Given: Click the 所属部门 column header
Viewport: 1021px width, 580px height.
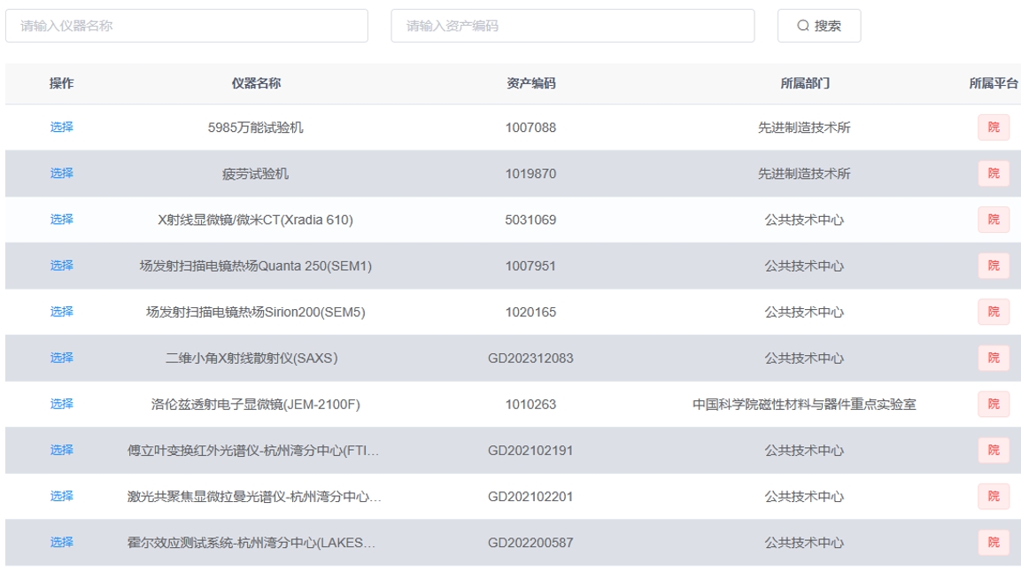Looking at the screenshot, I should click(805, 83).
